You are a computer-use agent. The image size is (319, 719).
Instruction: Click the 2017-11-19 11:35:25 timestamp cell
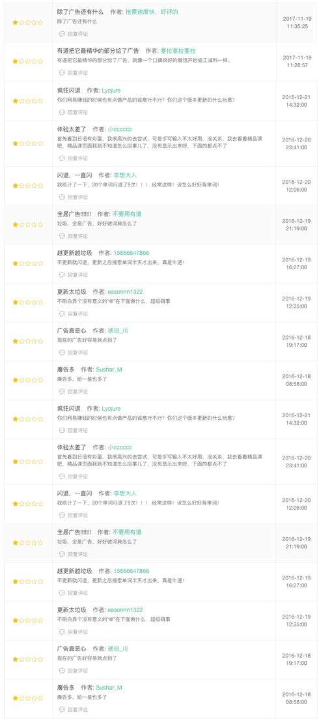click(297, 22)
